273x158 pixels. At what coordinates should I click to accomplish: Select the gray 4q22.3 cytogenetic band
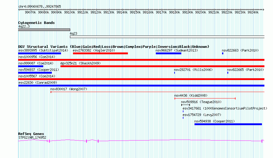tap(44, 30)
